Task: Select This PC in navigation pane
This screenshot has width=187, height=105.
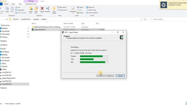Action: pyautogui.click(x=4, y=49)
